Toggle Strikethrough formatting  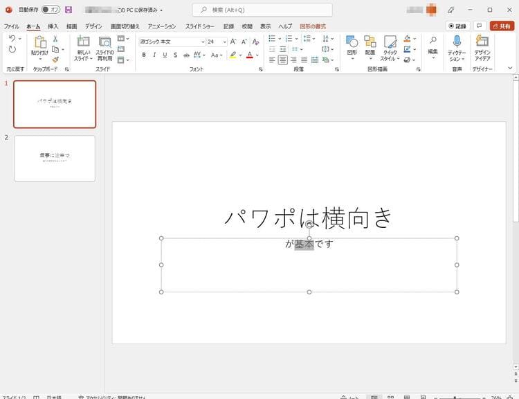point(186,55)
